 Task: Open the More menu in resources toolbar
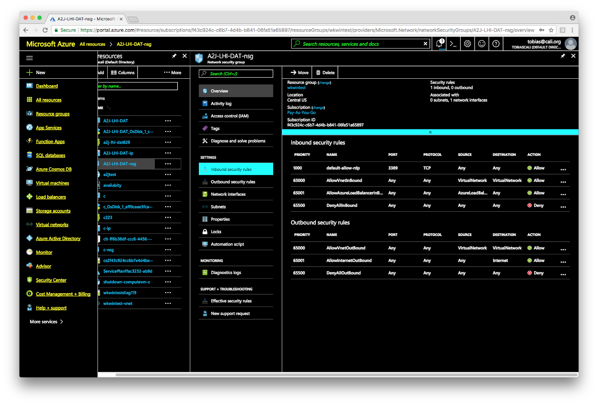172,73
